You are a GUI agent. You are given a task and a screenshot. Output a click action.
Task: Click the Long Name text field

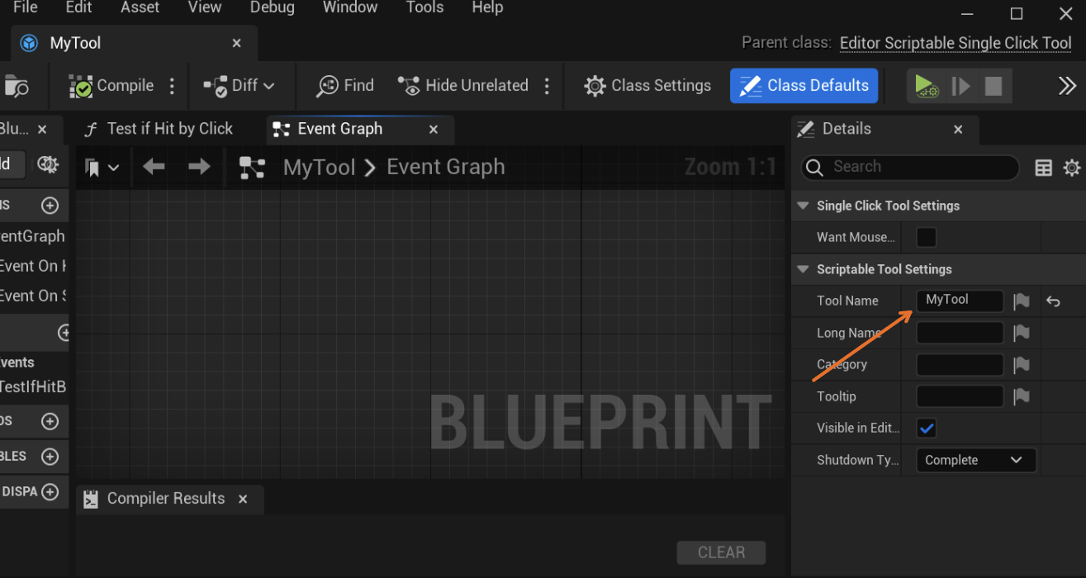(960, 333)
